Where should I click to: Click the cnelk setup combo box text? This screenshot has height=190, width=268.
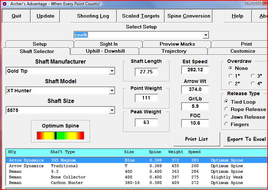81,35
